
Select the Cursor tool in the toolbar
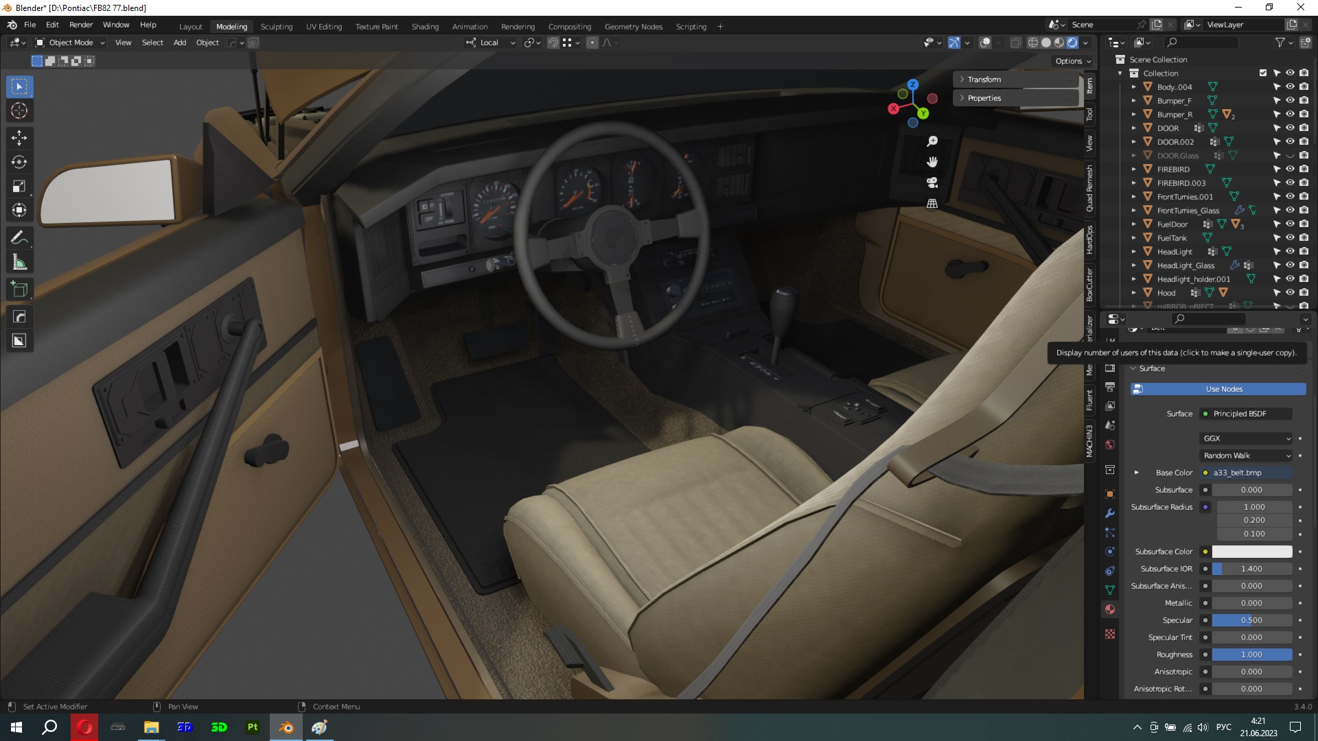[19, 110]
